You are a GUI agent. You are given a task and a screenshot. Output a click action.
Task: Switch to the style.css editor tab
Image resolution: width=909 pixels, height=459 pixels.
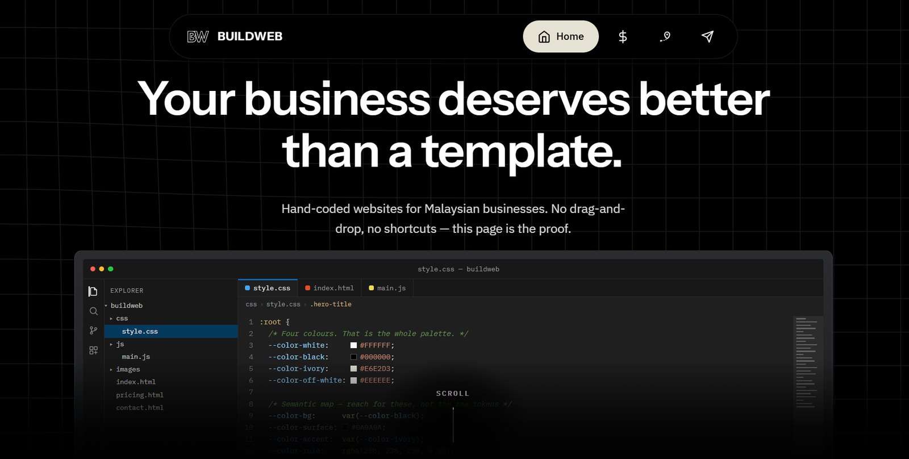268,288
